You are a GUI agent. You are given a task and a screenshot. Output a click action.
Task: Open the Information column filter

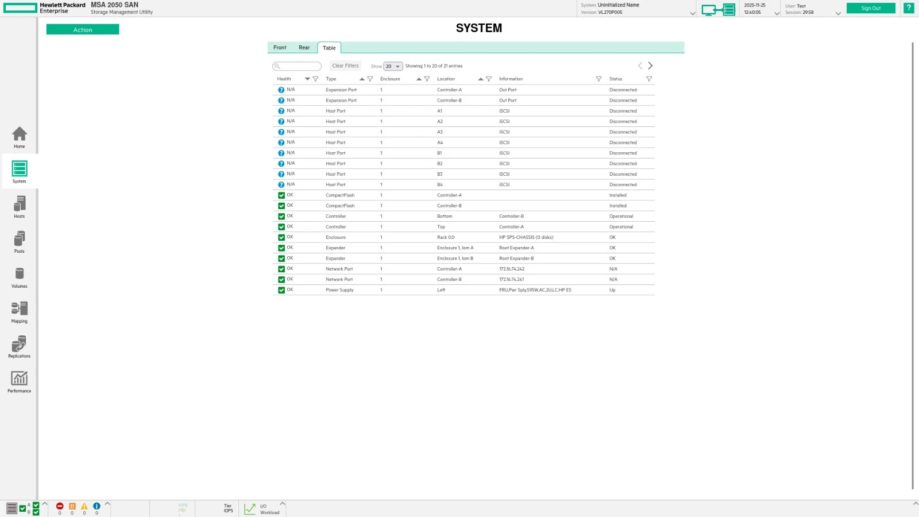598,79
